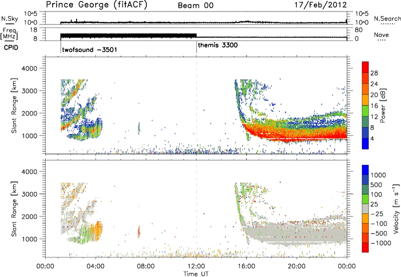
Task: Click the dashed 12:00 line in the power panel
Action: pos(196,105)
